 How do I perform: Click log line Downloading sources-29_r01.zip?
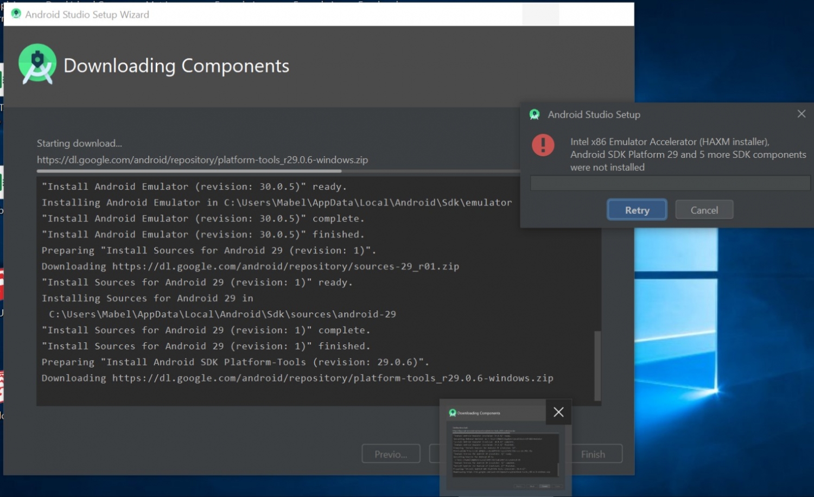point(250,266)
